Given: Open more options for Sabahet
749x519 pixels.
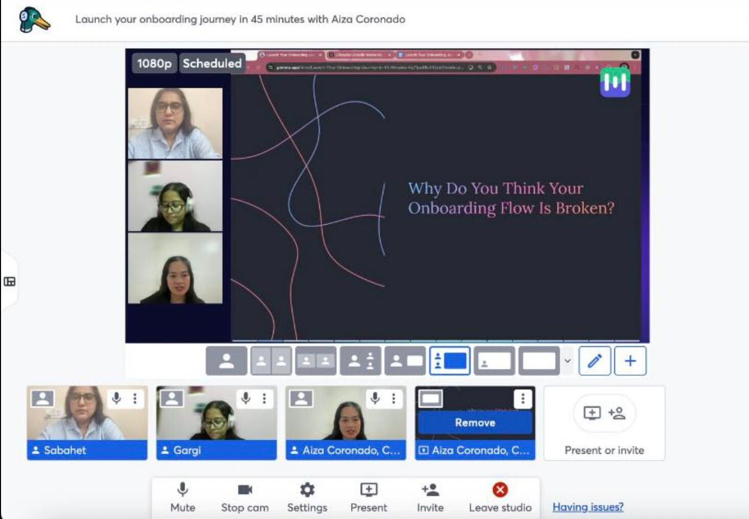Looking at the screenshot, I should tap(135, 398).
